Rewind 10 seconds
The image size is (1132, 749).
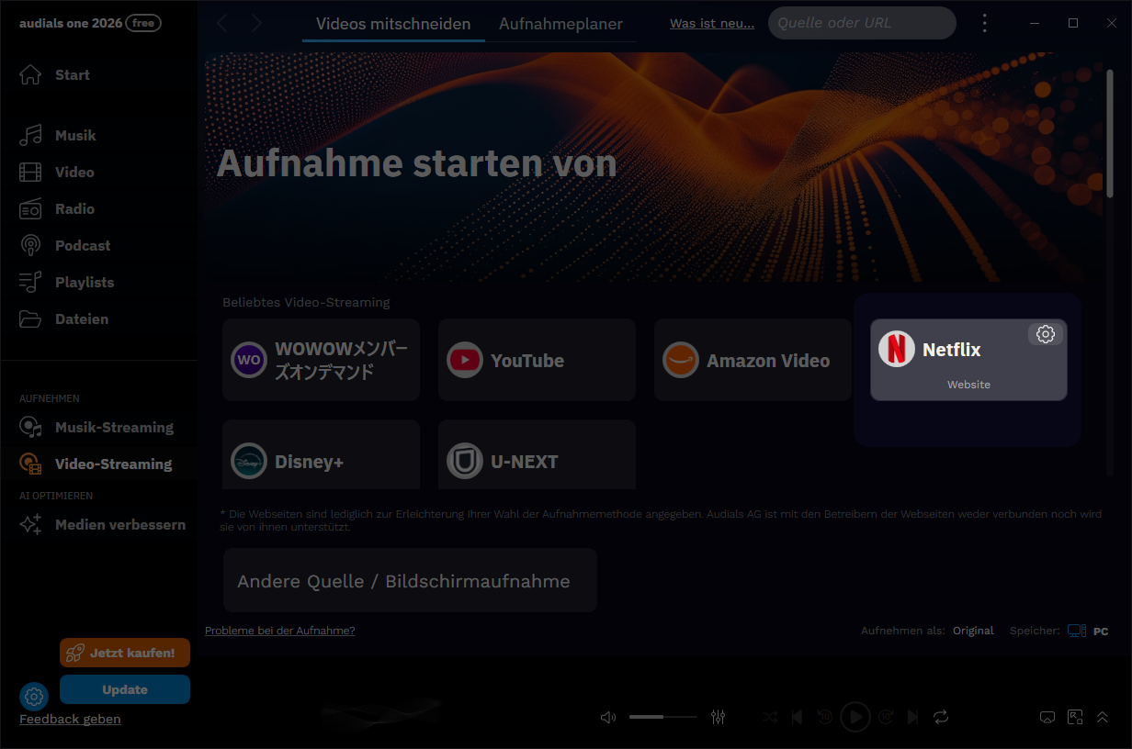click(x=825, y=717)
